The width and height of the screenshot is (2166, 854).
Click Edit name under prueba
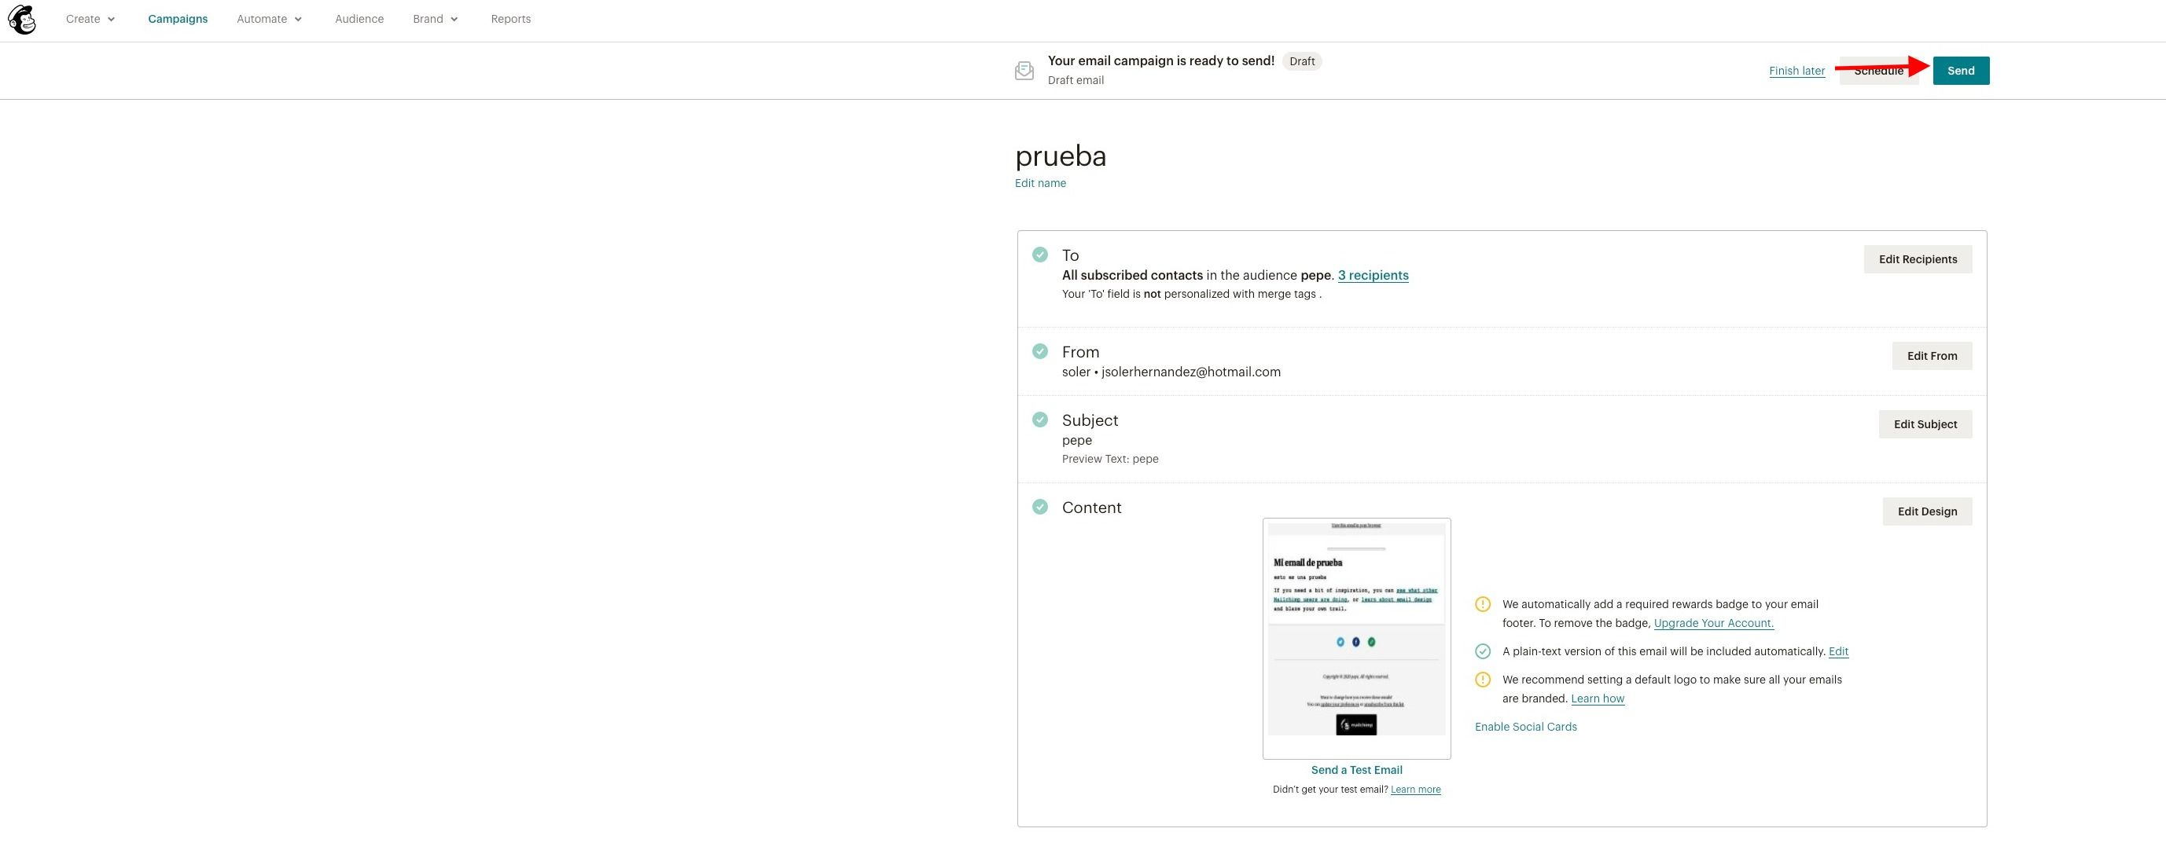[x=1040, y=183]
